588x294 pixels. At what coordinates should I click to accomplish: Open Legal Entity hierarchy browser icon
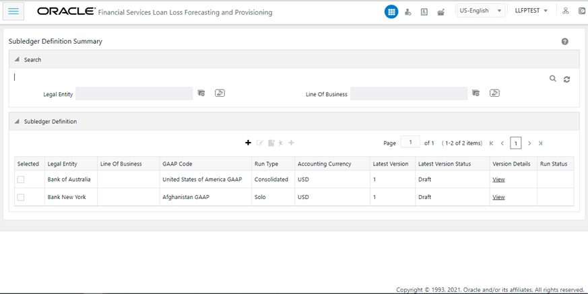coord(201,93)
